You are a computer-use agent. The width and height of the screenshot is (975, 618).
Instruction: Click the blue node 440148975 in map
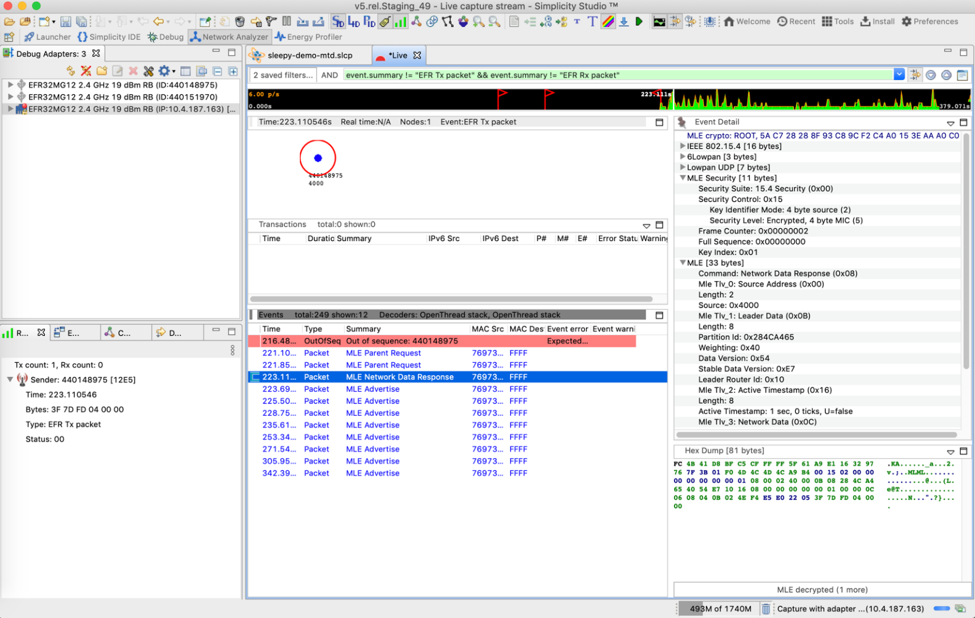click(318, 158)
